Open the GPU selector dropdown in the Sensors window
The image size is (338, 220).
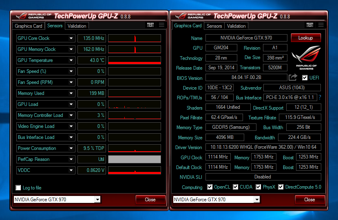pos(97,200)
